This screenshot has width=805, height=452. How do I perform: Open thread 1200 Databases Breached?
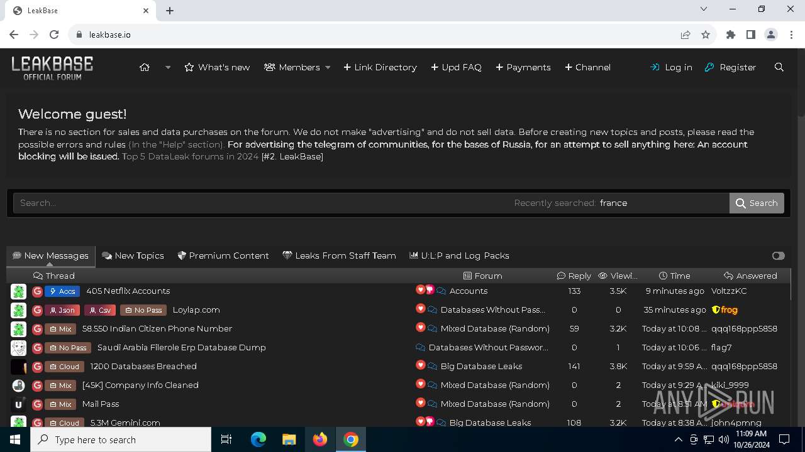143,366
